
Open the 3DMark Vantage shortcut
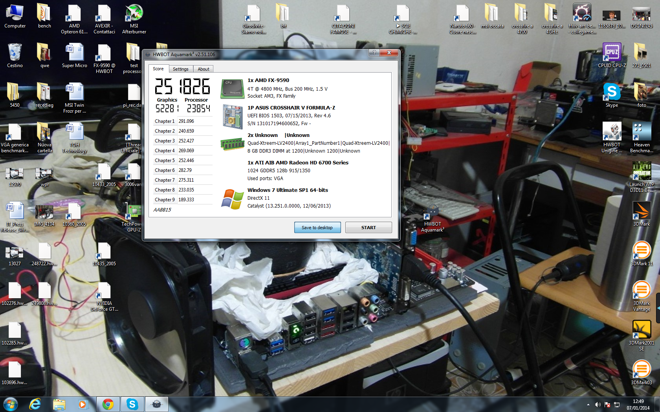[x=642, y=296]
